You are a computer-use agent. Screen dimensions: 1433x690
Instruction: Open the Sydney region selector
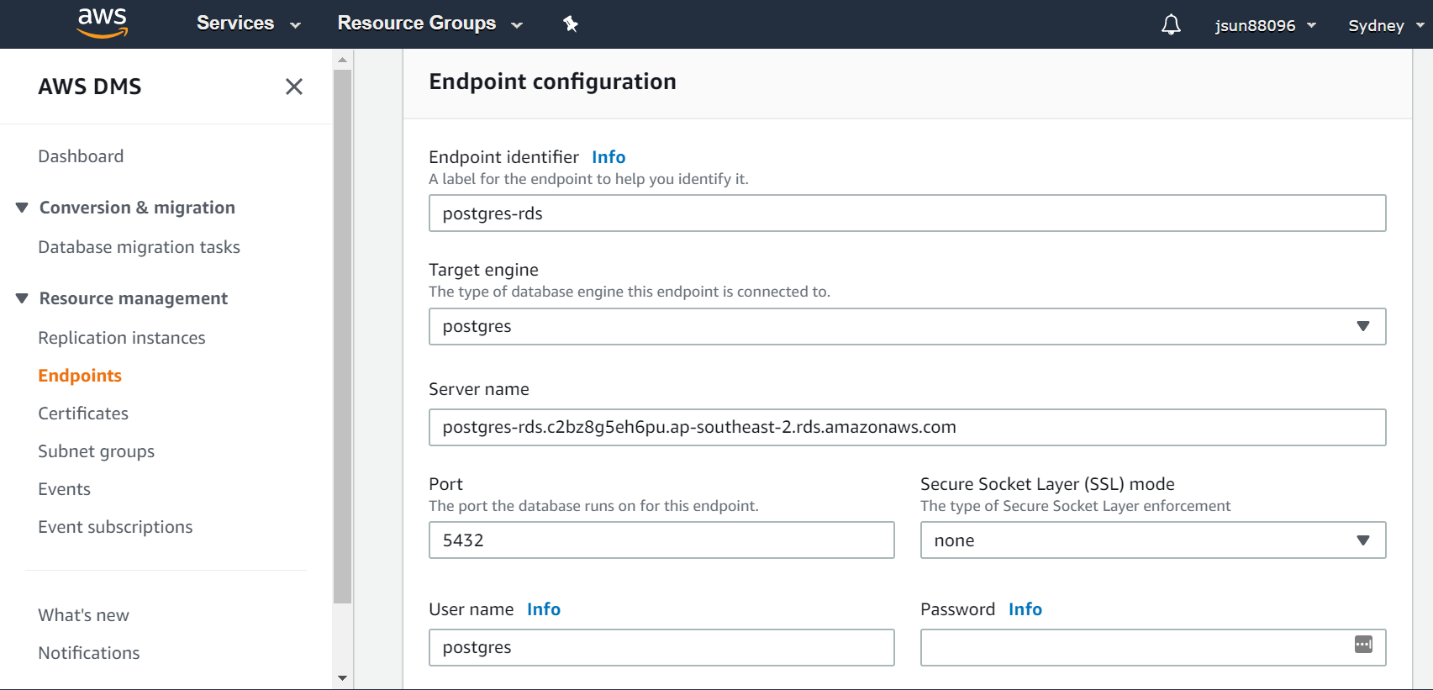(x=1385, y=25)
